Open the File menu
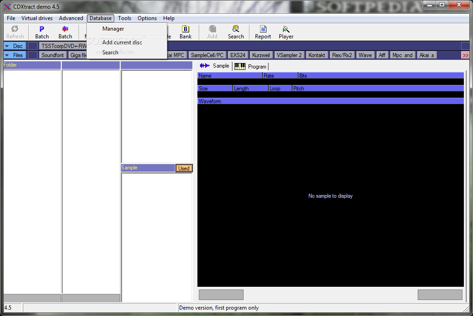473x316 pixels. (11, 18)
